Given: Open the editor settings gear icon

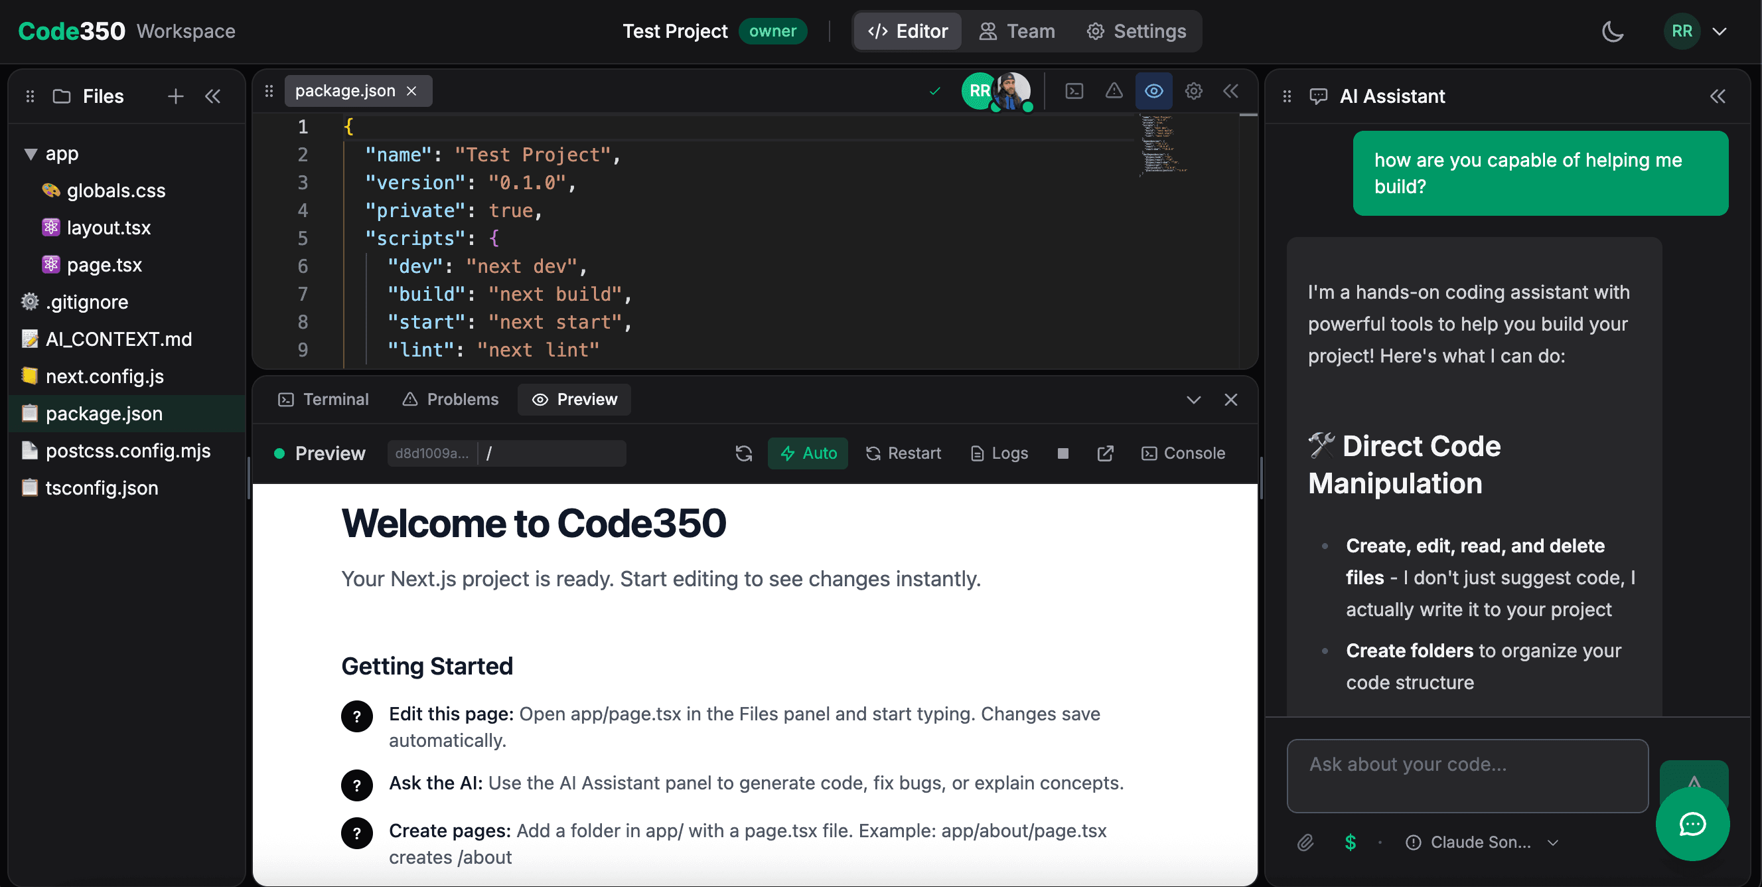Looking at the screenshot, I should point(1194,90).
